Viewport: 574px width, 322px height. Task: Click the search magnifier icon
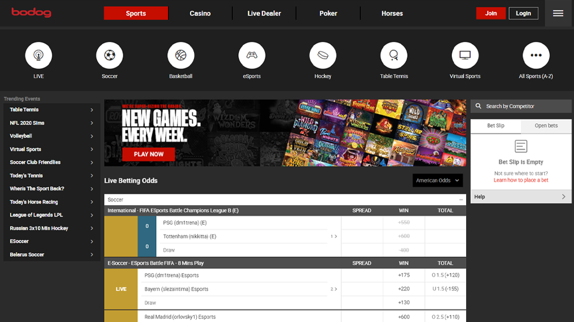(x=478, y=106)
